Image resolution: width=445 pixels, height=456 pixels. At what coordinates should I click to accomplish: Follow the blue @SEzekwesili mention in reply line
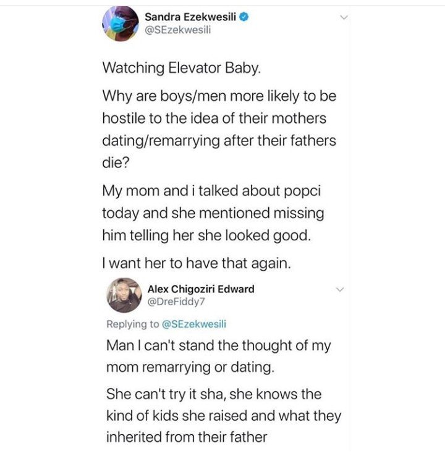pyautogui.click(x=193, y=324)
